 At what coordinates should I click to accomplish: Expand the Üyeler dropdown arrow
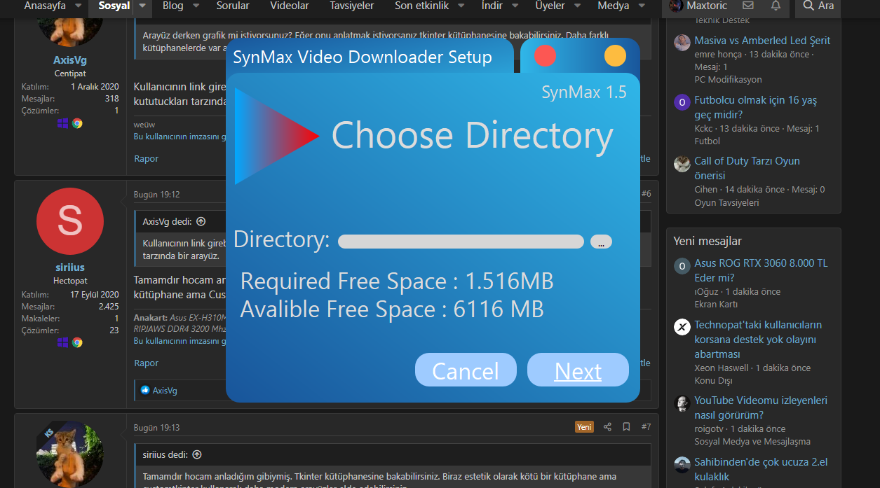coord(578,6)
